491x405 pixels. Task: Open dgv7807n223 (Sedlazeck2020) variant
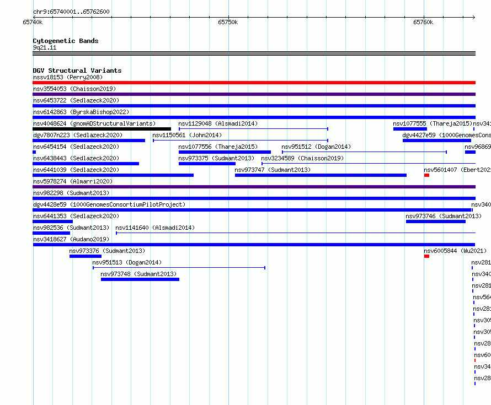(78, 135)
